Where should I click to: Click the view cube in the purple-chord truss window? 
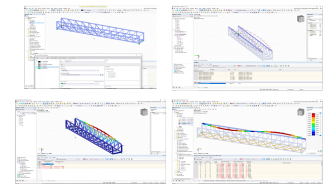[x=300, y=19]
